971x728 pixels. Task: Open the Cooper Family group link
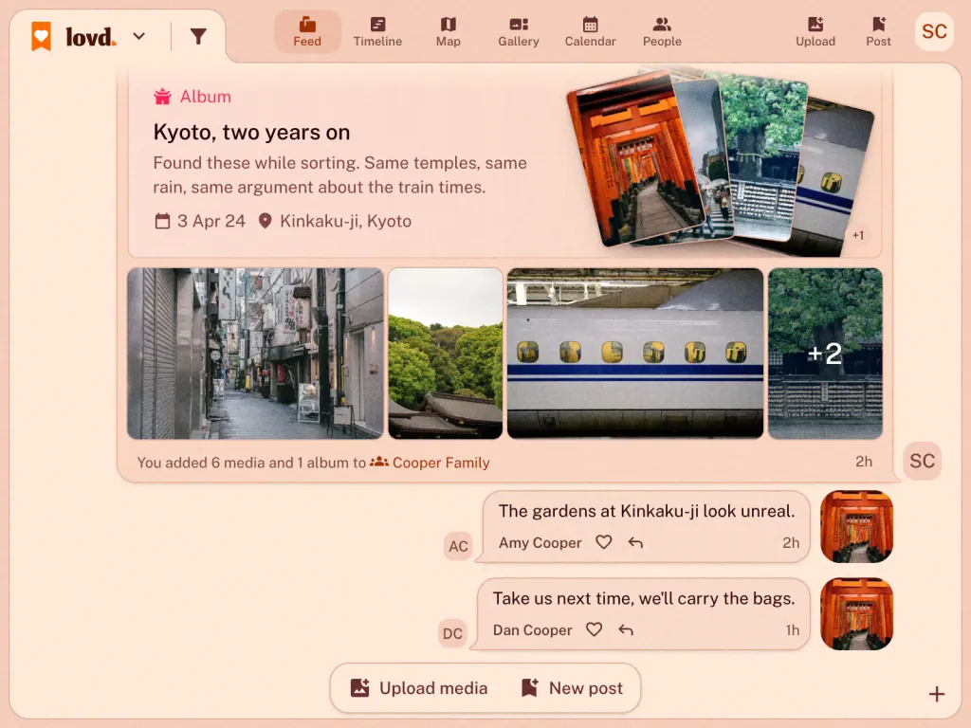(x=430, y=463)
